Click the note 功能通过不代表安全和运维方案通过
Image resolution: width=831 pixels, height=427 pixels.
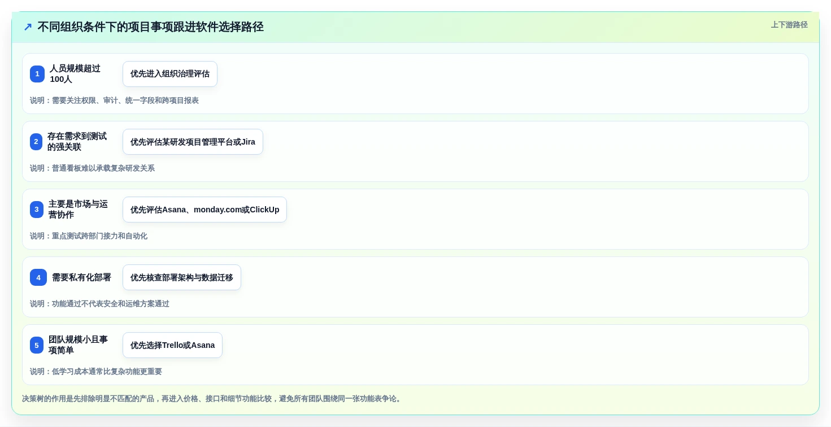click(x=99, y=304)
